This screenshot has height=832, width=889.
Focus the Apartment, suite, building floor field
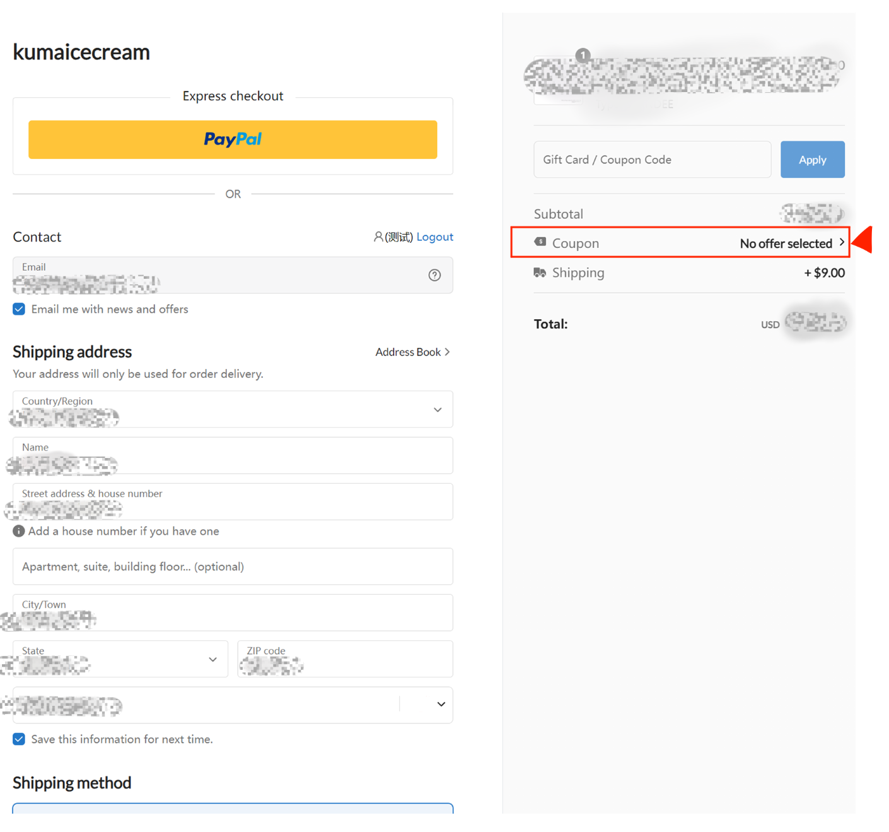(x=233, y=566)
